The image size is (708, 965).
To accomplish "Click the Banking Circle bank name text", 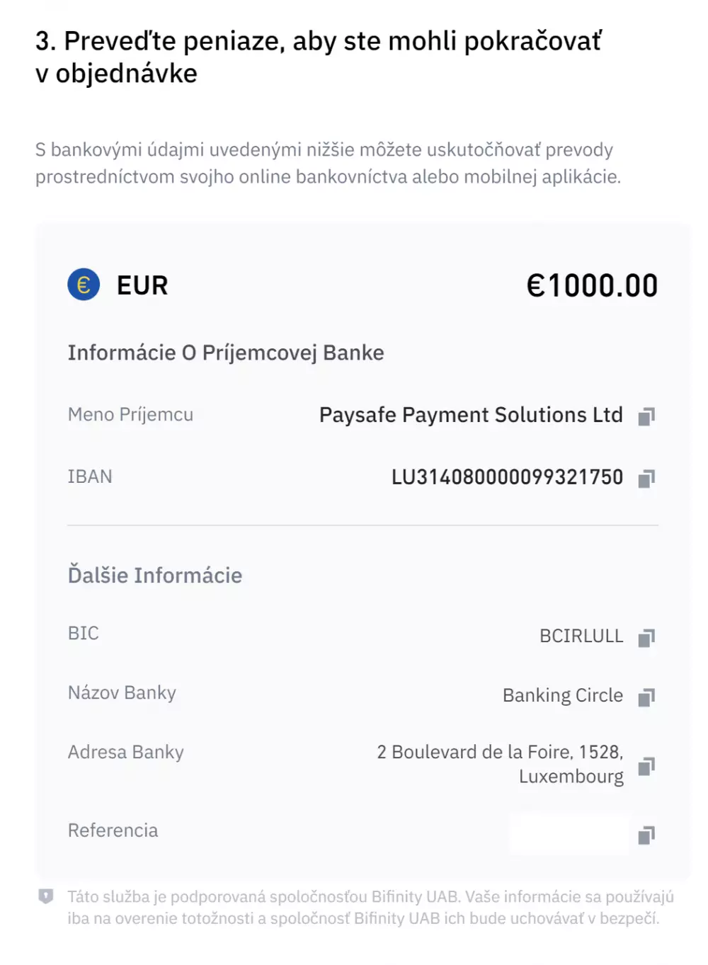I will [x=562, y=695].
